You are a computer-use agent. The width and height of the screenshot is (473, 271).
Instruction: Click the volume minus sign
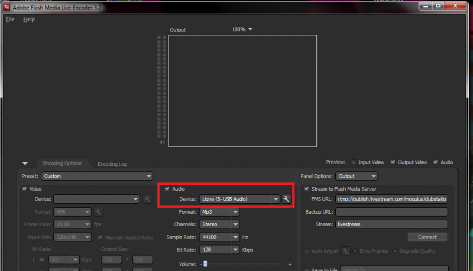201,264
